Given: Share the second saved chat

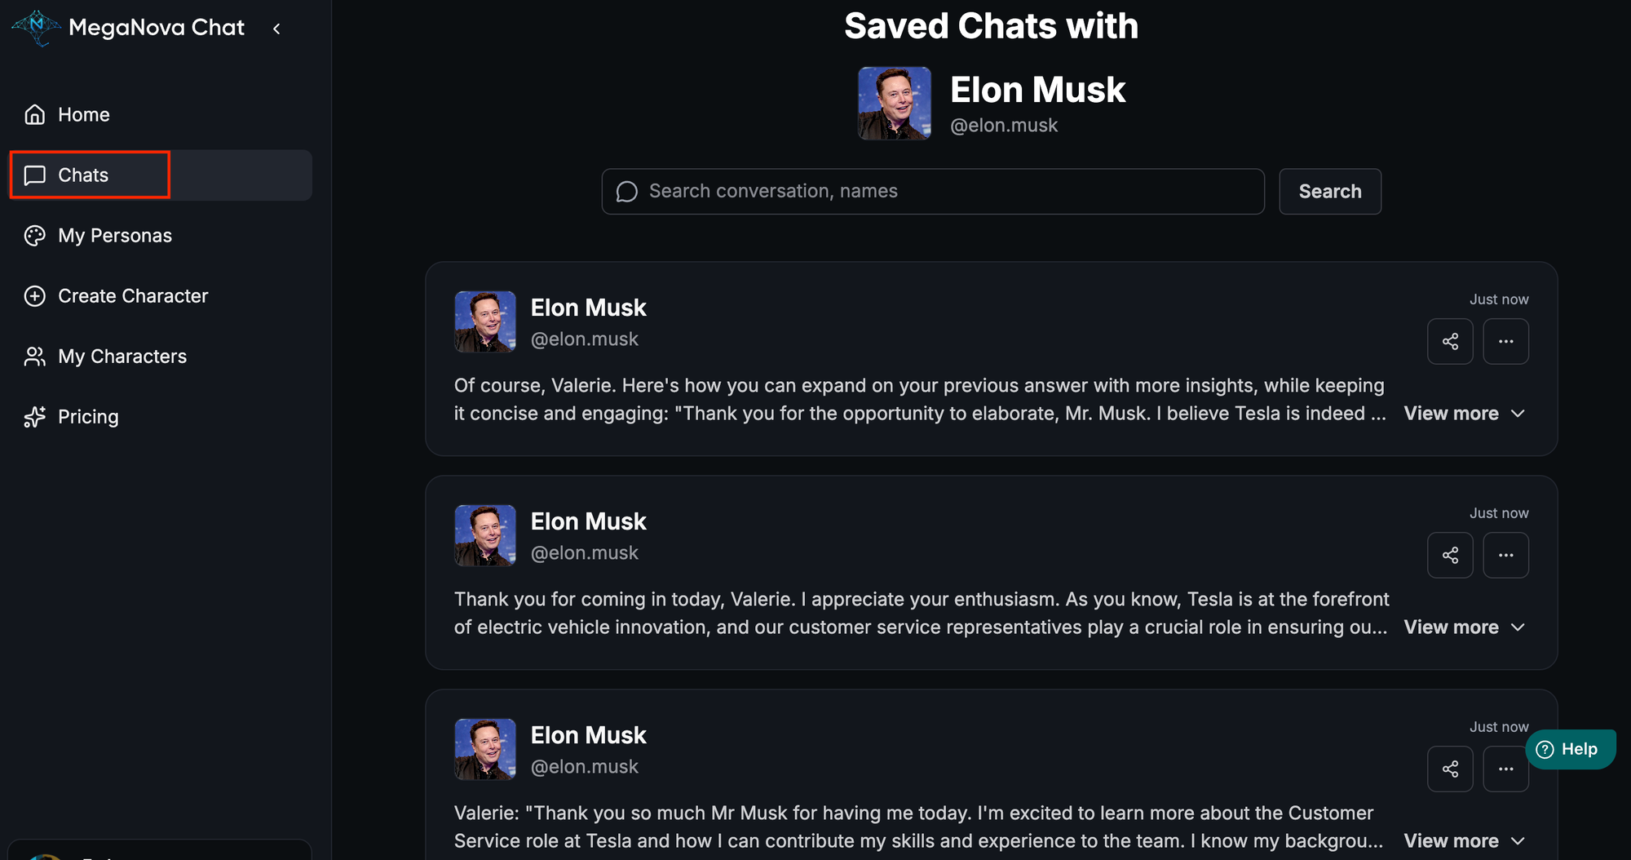Looking at the screenshot, I should pos(1450,555).
